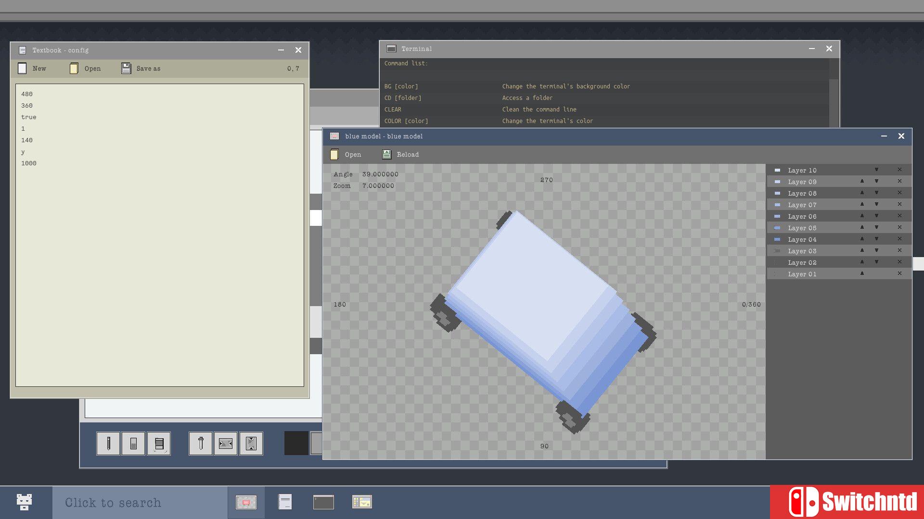Click the Angle value 39.000000
Image resolution: width=924 pixels, height=519 pixels.
(x=380, y=174)
